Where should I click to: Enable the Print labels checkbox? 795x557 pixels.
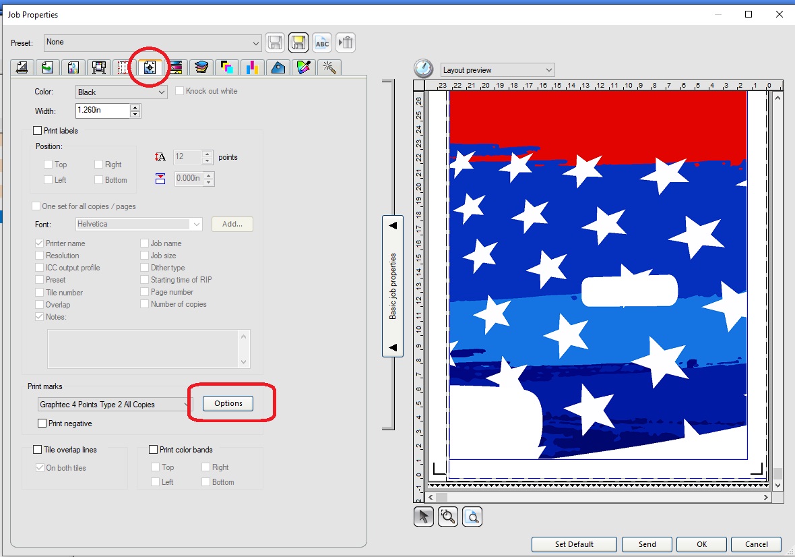click(38, 131)
